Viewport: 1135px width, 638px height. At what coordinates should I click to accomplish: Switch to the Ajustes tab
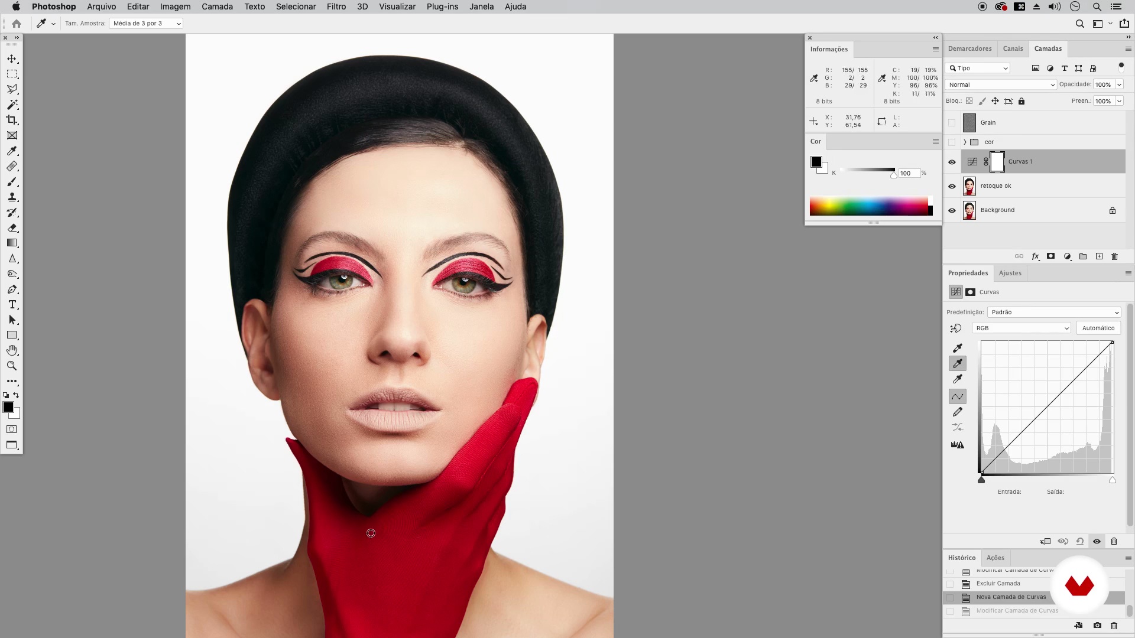tap(1010, 273)
